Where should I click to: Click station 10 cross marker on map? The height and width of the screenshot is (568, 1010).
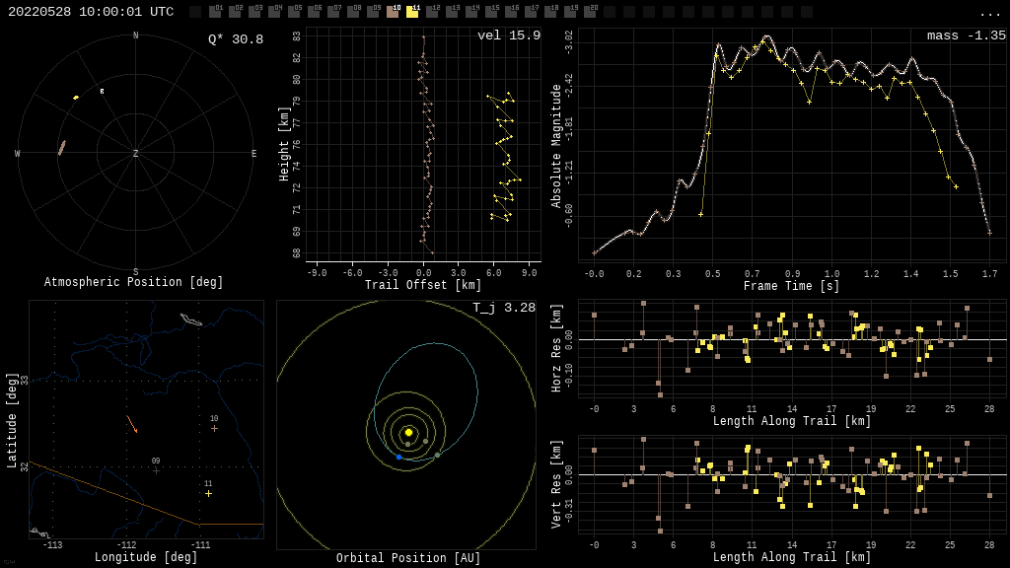click(214, 428)
